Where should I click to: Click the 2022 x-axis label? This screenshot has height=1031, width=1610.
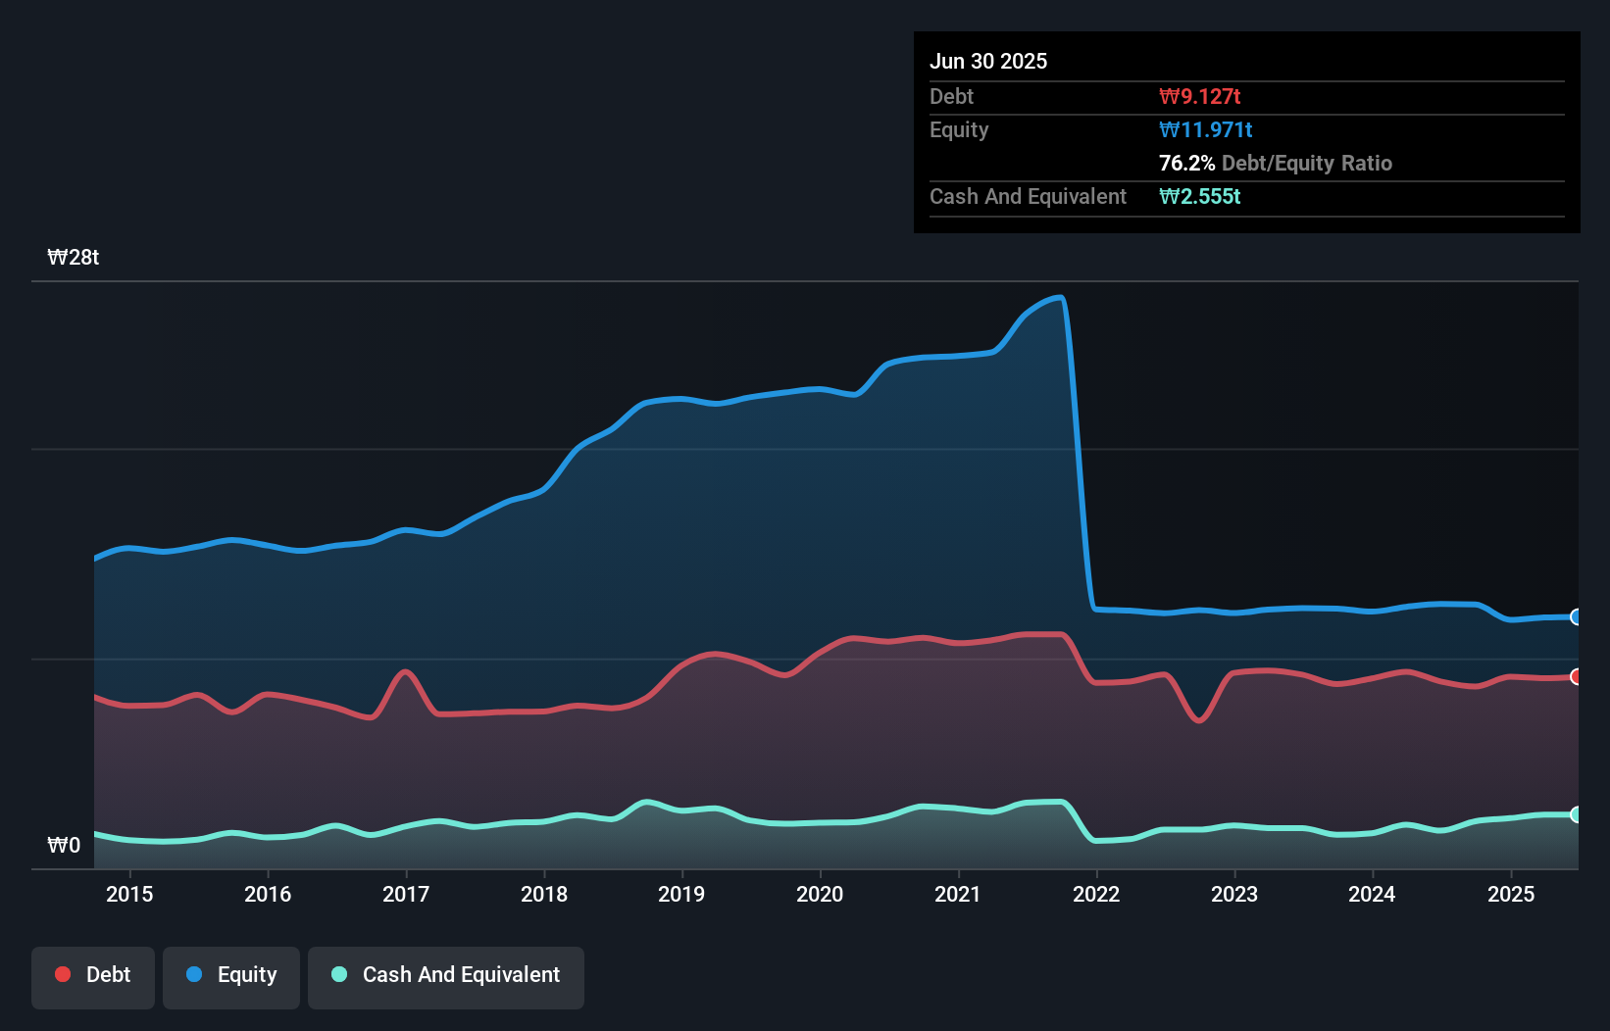coord(1096,894)
